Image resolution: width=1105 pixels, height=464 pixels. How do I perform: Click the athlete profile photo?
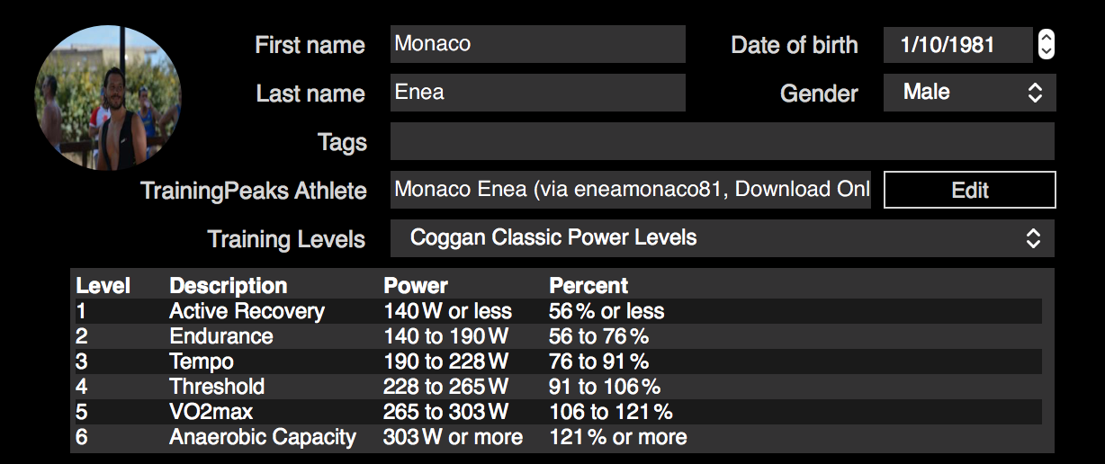click(x=108, y=98)
